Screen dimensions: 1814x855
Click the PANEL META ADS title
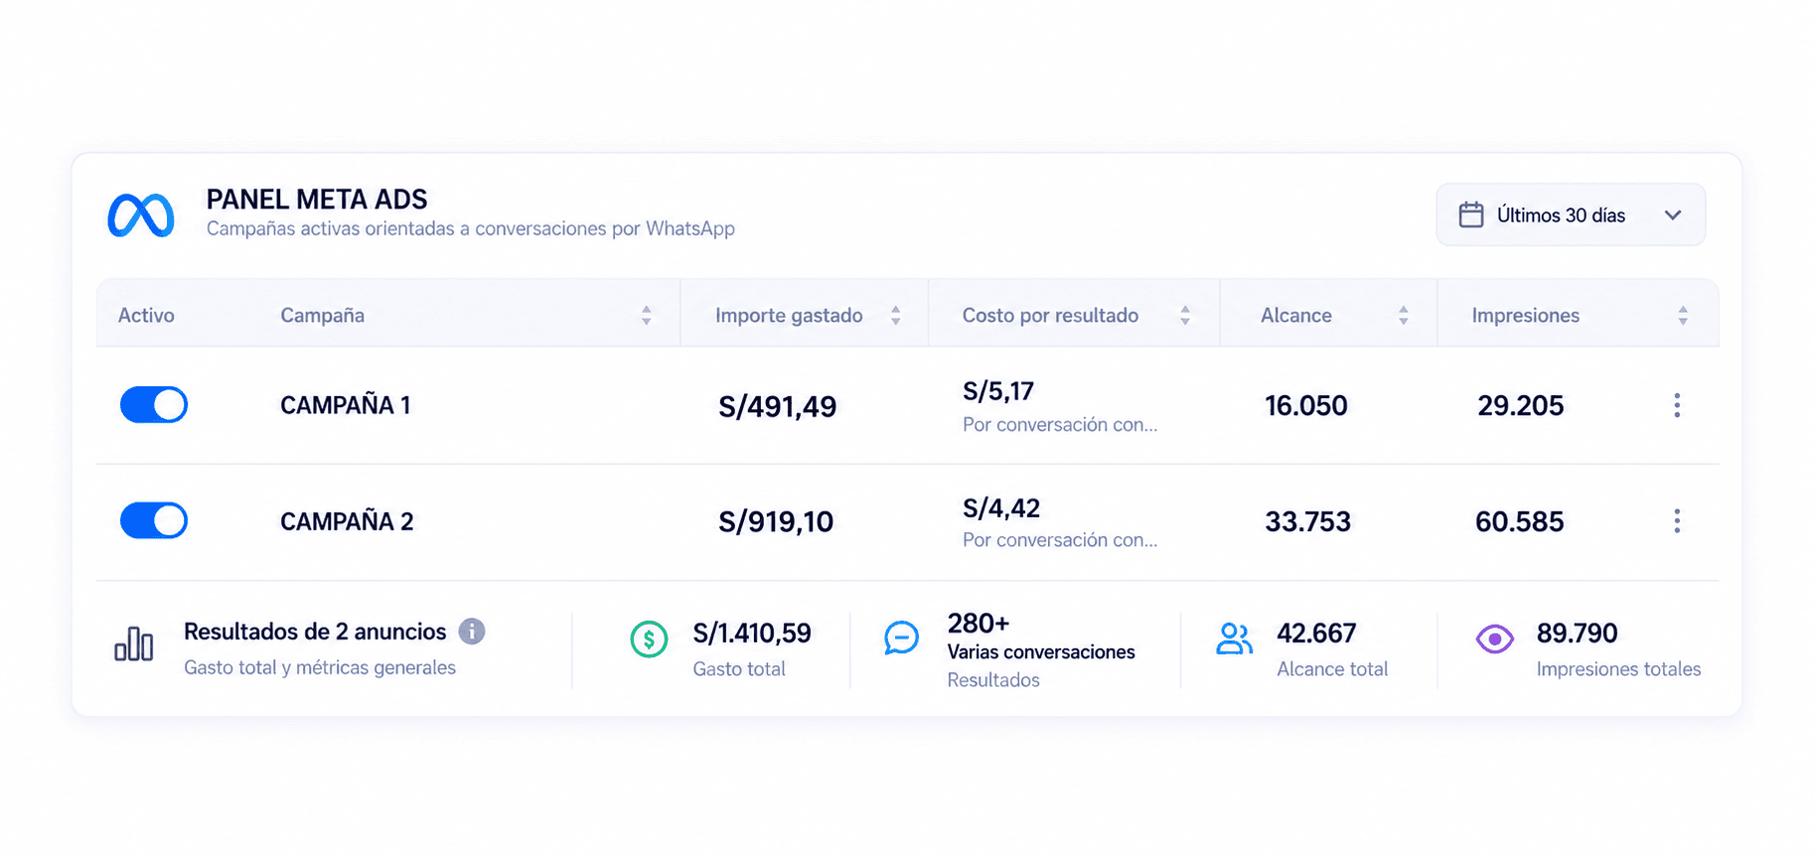[x=317, y=200]
